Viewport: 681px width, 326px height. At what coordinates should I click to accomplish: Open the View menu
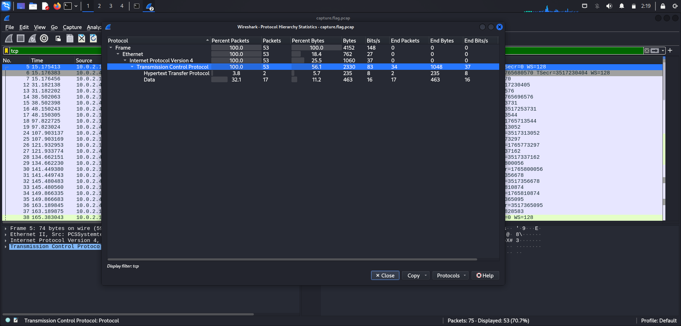(x=39, y=27)
